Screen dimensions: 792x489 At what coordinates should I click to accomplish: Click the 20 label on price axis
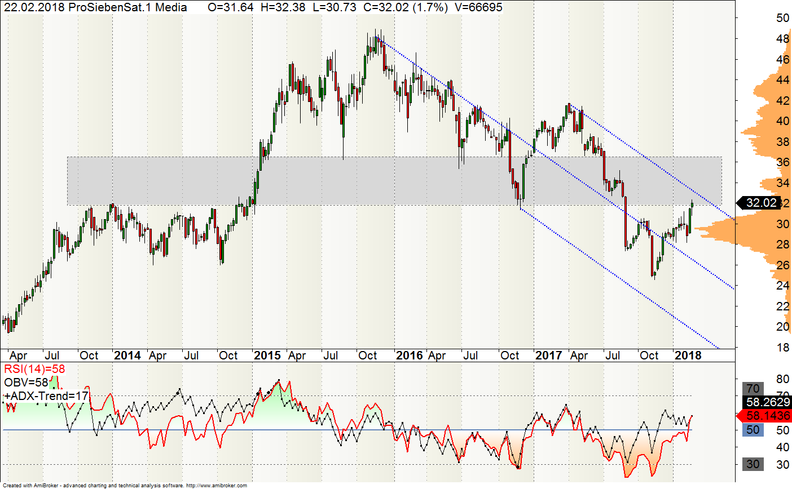click(782, 327)
